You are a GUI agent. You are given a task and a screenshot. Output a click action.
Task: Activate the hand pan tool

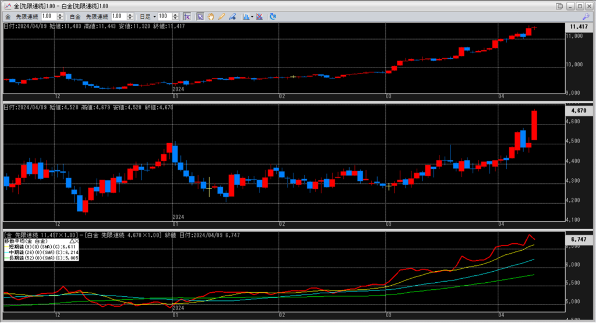point(211,16)
